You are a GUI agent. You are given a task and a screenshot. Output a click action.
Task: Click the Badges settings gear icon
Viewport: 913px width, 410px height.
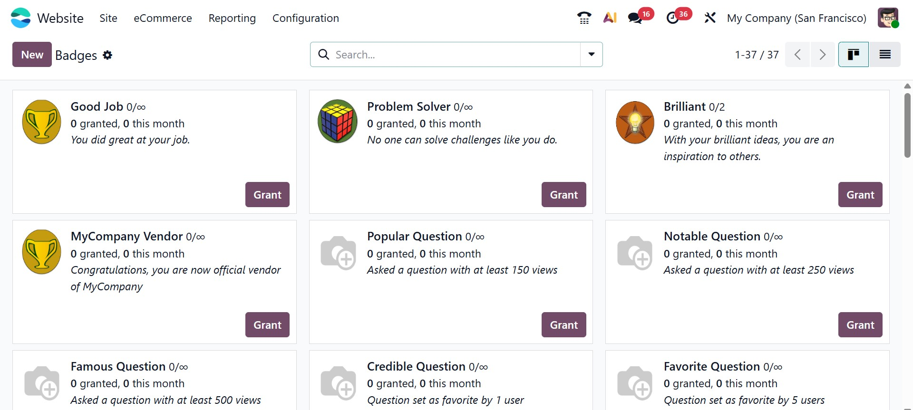point(108,55)
